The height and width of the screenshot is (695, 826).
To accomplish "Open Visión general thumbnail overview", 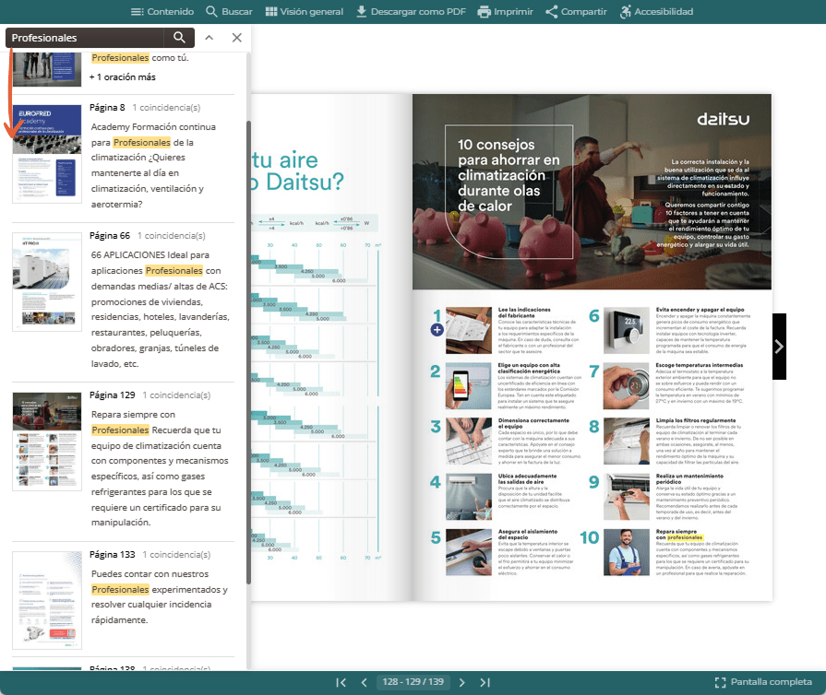I will (x=305, y=12).
